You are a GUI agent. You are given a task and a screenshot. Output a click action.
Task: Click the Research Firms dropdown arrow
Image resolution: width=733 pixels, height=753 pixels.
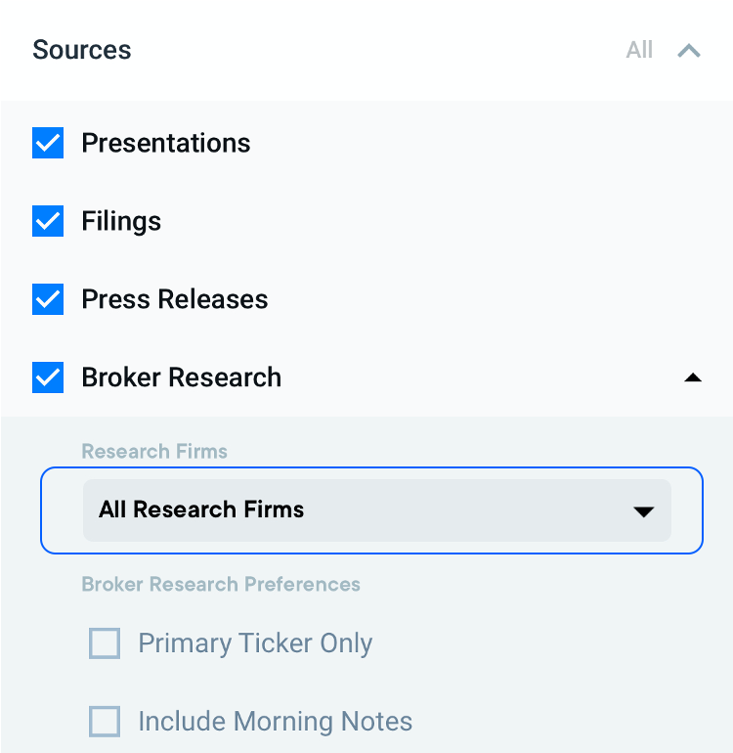[643, 511]
